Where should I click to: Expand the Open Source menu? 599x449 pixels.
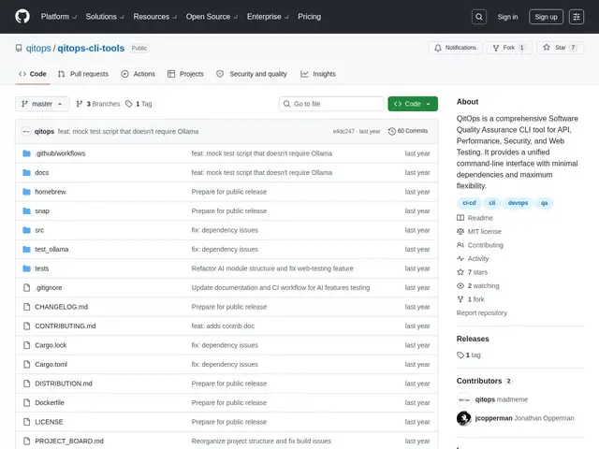tap(212, 17)
